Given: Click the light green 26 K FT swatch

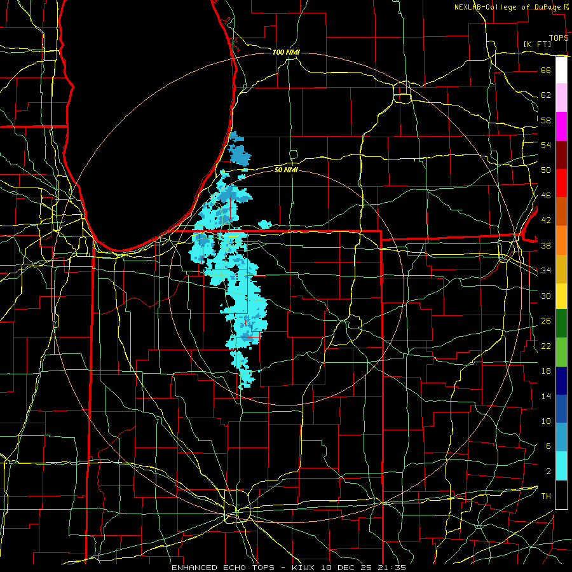Looking at the screenshot, I should [x=561, y=351].
